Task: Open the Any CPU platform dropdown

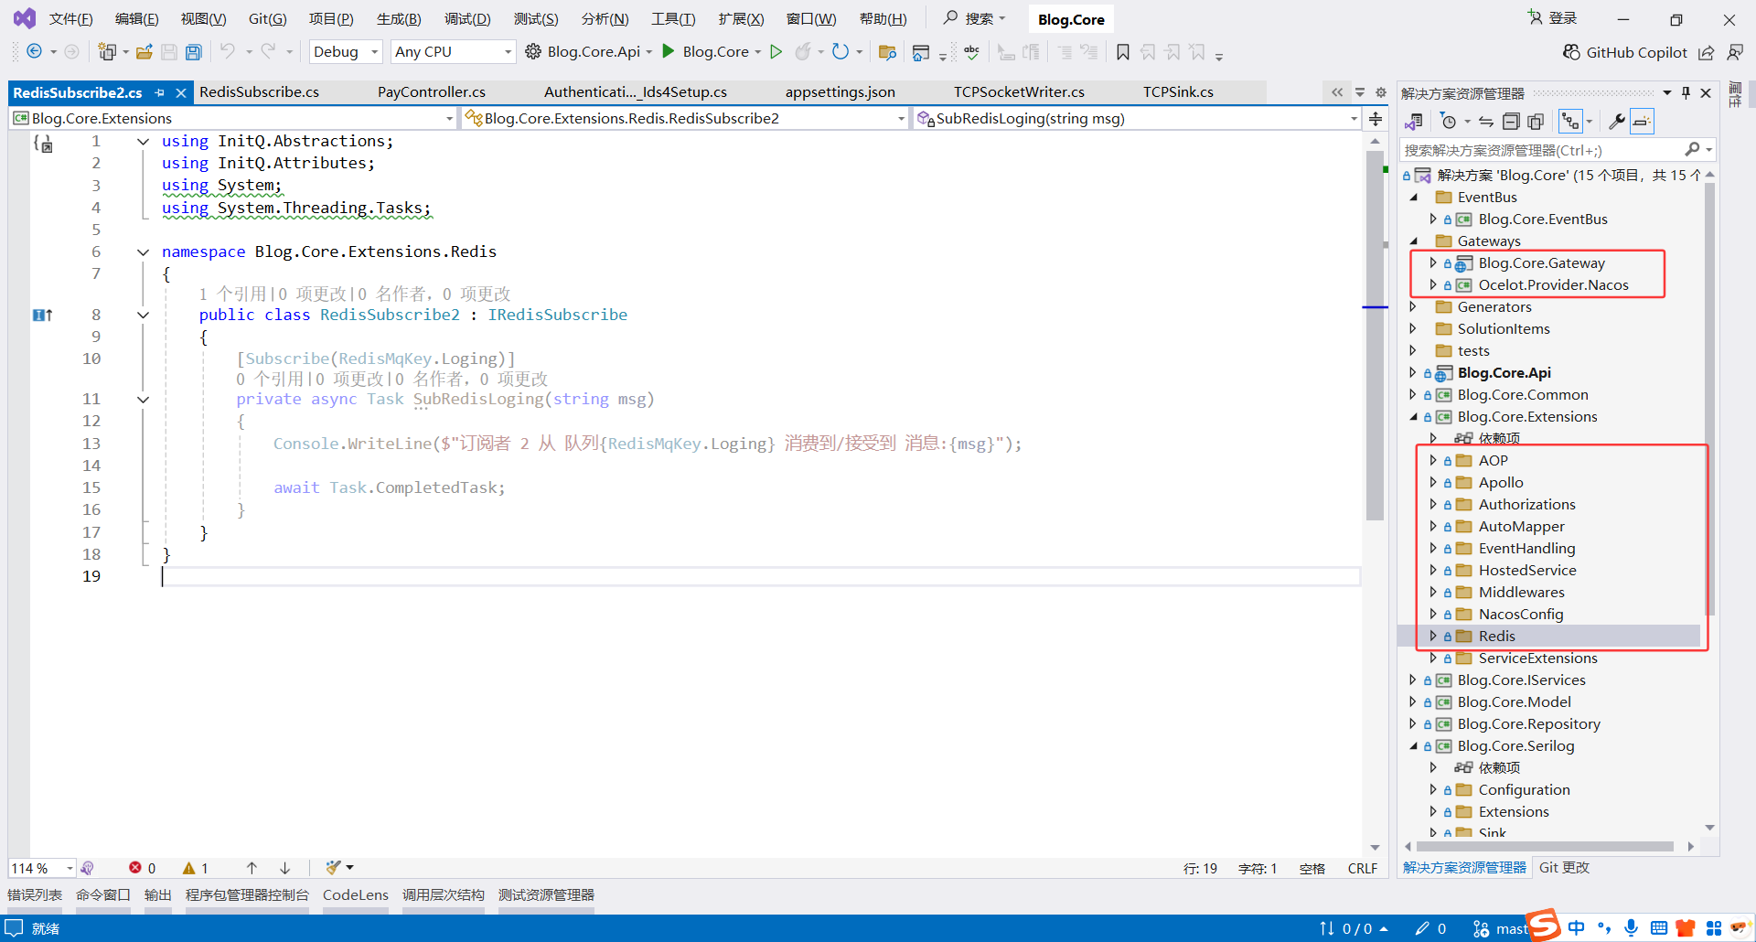Action: [x=453, y=52]
